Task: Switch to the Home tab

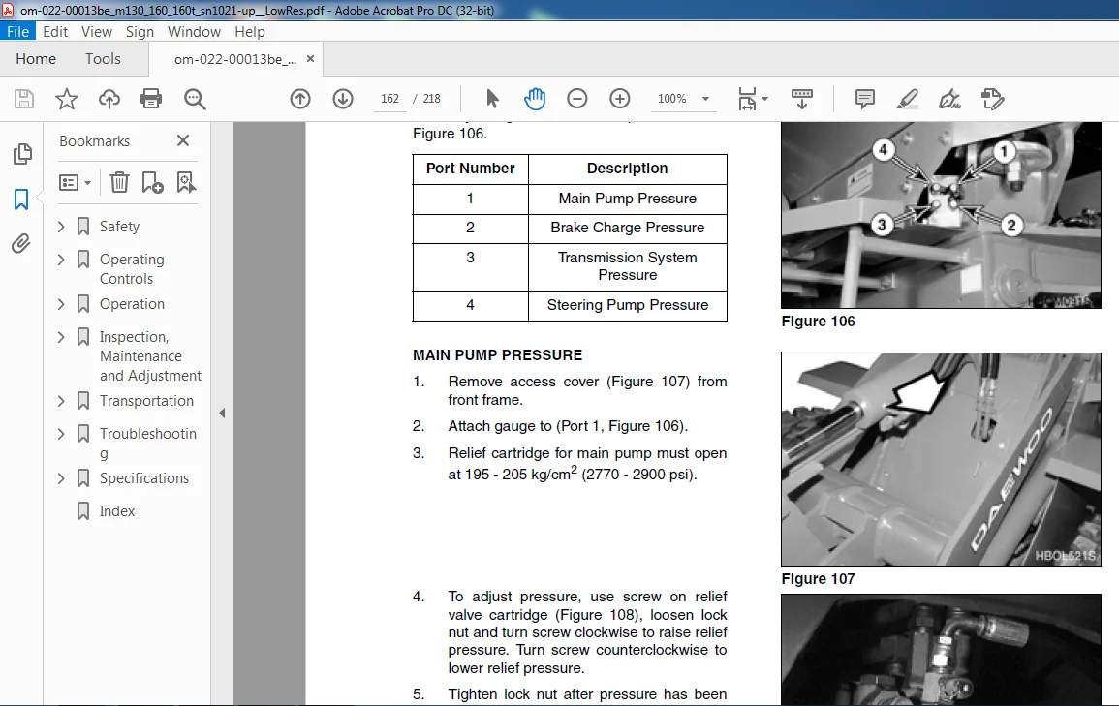Action: [36, 58]
